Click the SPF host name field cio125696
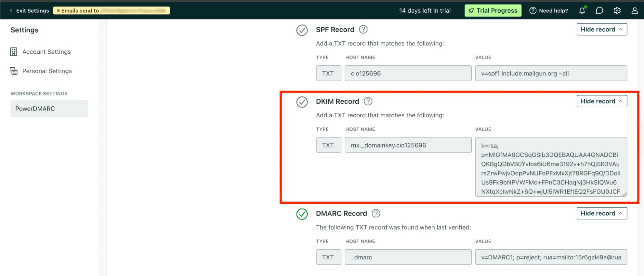644x276 pixels. point(408,73)
